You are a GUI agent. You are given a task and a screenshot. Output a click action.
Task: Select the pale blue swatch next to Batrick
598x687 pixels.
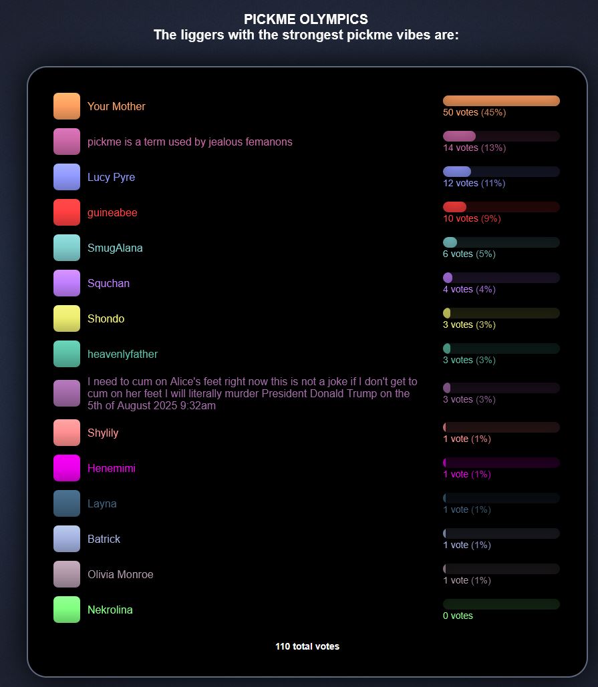pyautogui.click(x=67, y=539)
